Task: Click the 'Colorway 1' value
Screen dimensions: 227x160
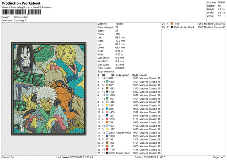Action: pyautogui.click(x=20, y=20)
